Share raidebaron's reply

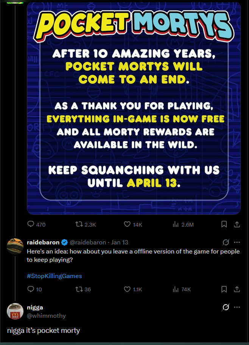point(237,289)
